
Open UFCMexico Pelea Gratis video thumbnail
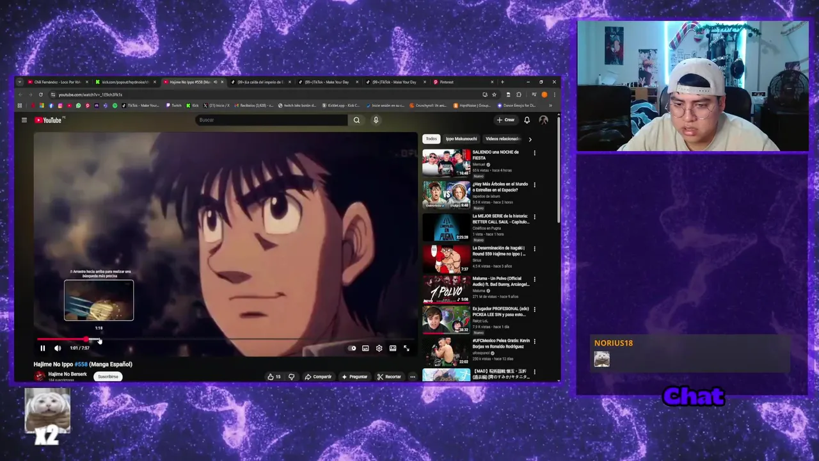[446, 352]
